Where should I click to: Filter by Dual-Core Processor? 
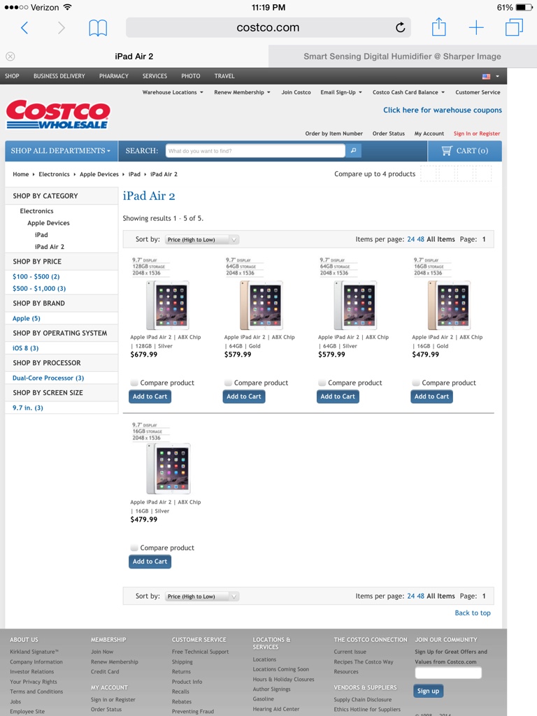[x=48, y=378]
